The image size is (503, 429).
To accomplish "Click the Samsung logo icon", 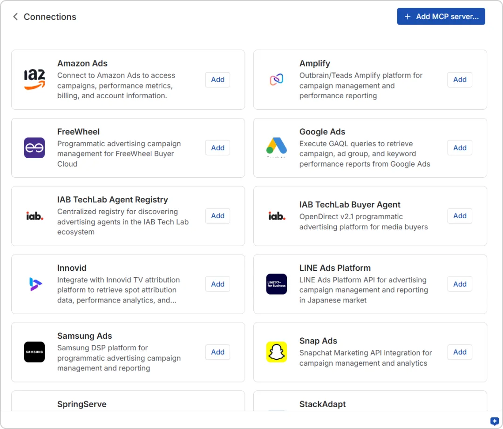I will (x=34, y=352).
